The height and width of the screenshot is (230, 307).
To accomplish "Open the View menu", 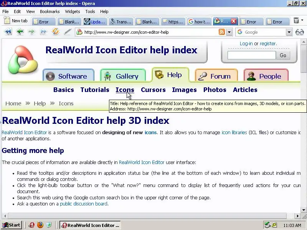I will pyautogui.click(x=30, y=11).
